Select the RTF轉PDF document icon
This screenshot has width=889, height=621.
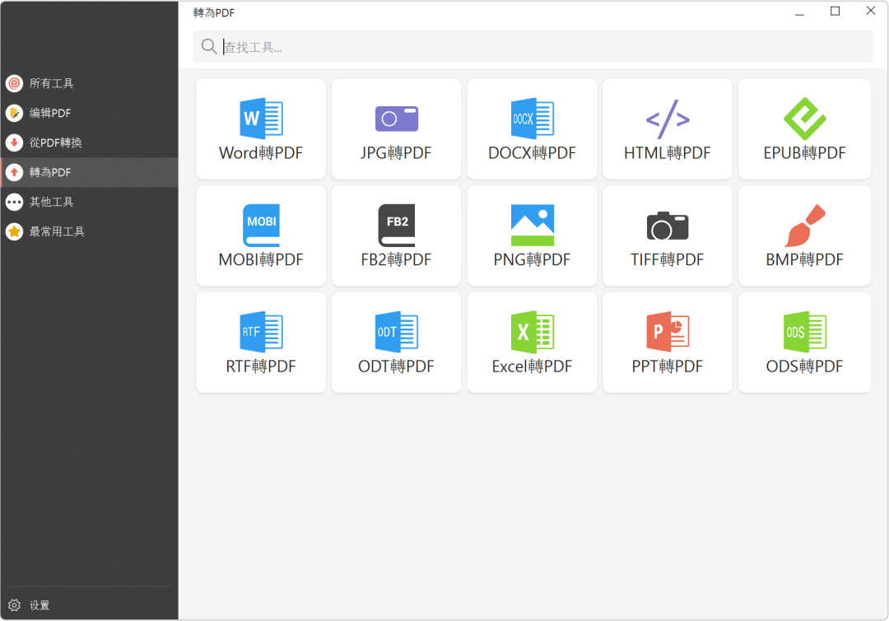[x=261, y=332]
